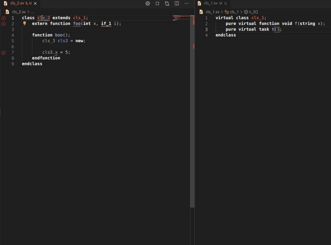Viewport: 331px width, 245px height.
Task: Click the square layout icon in the toolbar
Action: click(157, 3)
